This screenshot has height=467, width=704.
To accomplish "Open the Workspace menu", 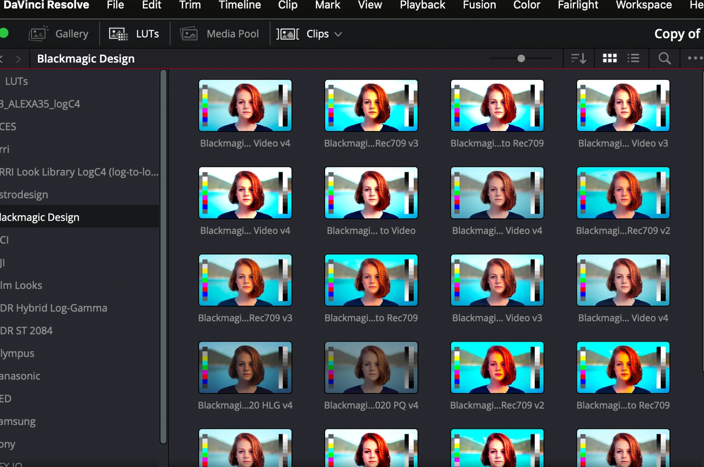I will [644, 6].
